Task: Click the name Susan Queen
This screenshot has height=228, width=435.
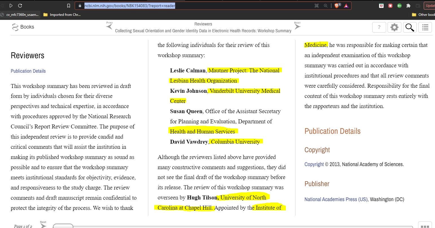Action: point(186,111)
